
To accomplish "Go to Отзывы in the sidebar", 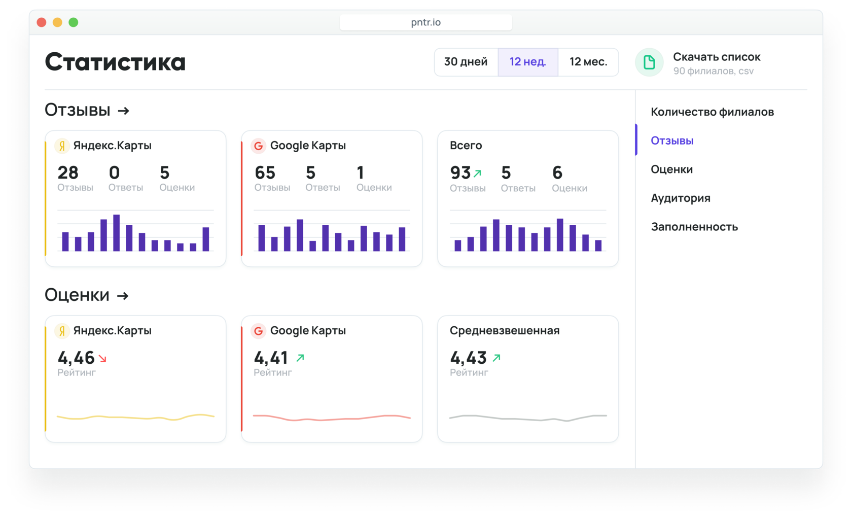I will click(672, 141).
